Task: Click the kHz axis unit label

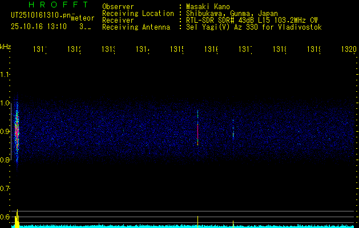Action: coord(5,46)
